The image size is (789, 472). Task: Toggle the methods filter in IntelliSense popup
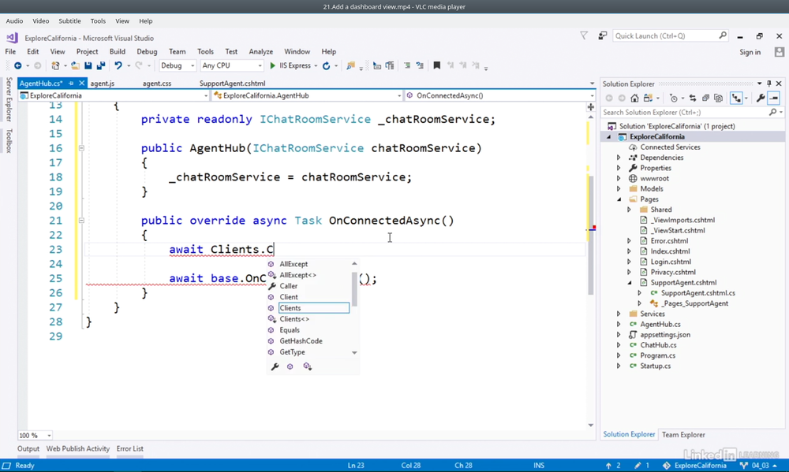coord(290,366)
